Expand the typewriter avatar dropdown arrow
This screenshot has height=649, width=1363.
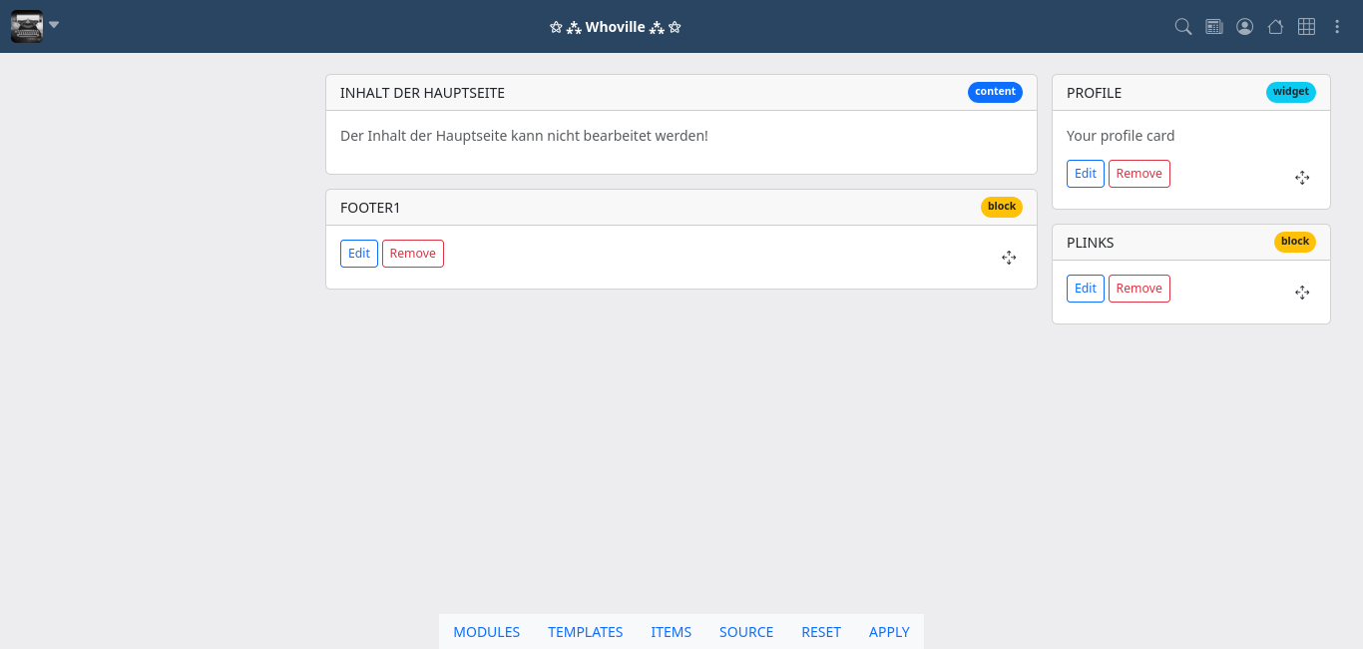pyautogui.click(x=54, y=25)
